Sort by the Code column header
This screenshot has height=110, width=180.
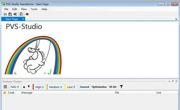tap(11, 93)
